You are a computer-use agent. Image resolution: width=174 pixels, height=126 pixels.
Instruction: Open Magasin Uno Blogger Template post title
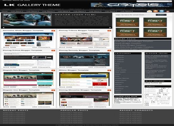coord(21,90)
